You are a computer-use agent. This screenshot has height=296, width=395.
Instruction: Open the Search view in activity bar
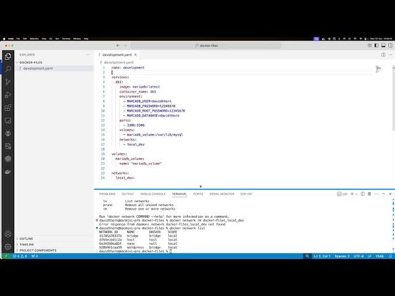(x=8, y=69)
